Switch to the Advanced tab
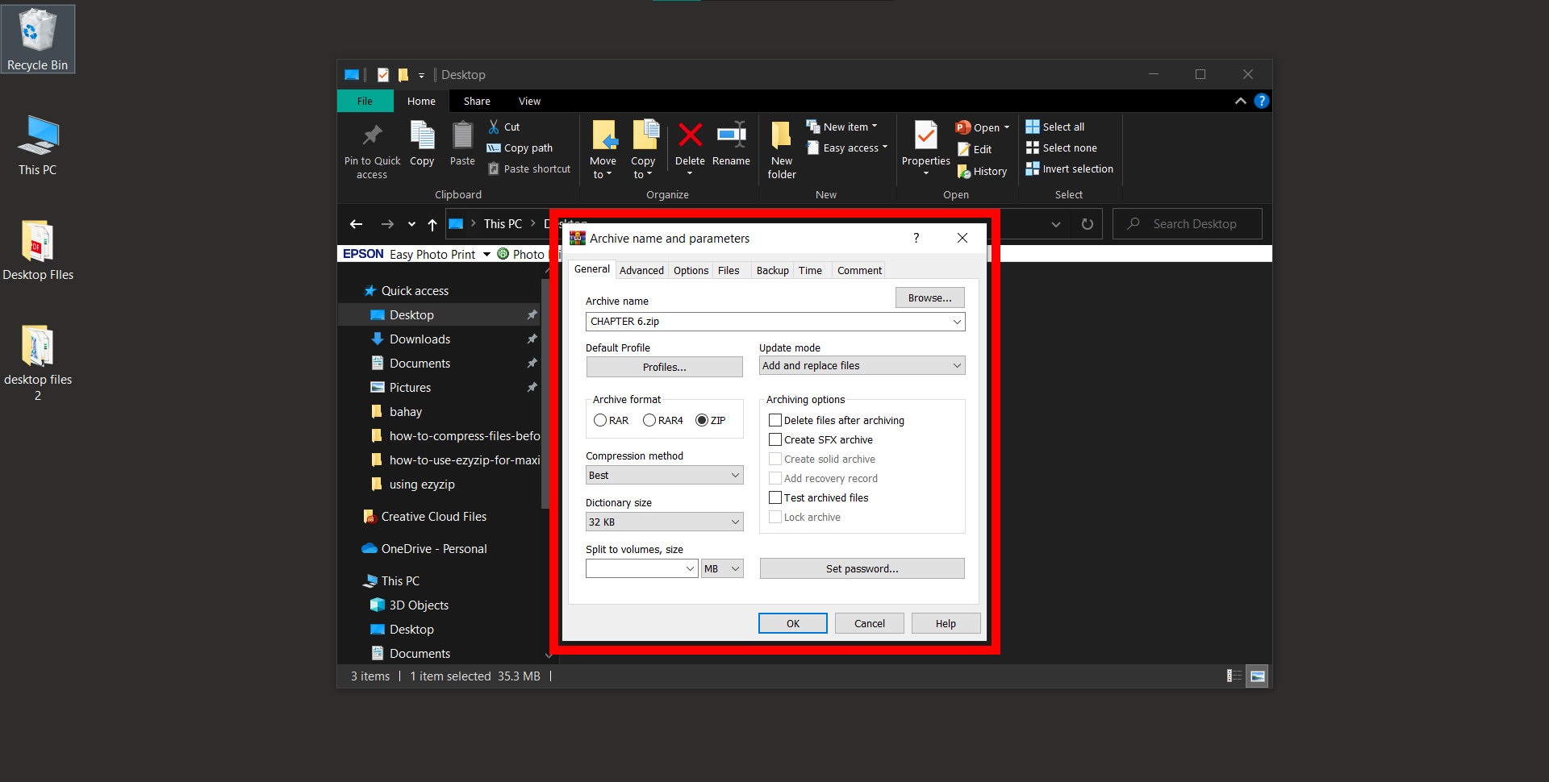The height and width of the screenshot is (782, 1549). coord(641,270)
